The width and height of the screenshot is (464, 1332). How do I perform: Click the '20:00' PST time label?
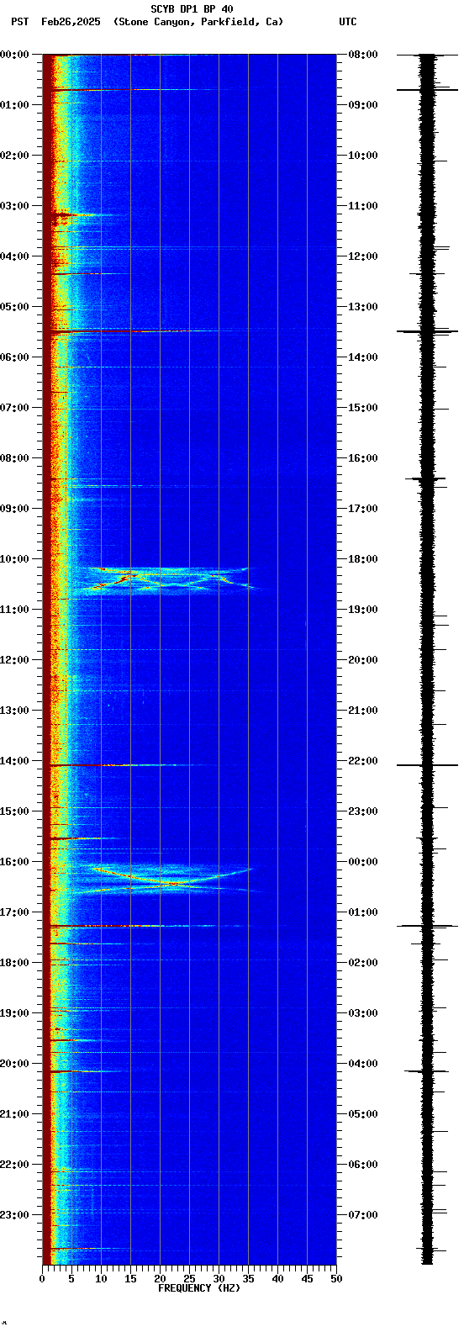pyautogui.click(x=15, y=1064)
